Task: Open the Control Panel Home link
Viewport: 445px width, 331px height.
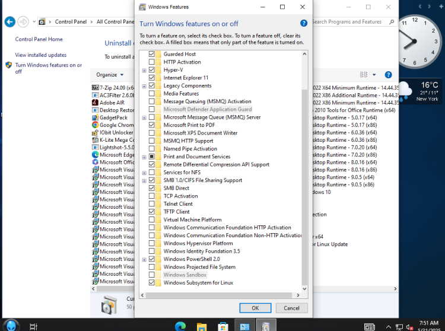Action: tap(39, 39)
